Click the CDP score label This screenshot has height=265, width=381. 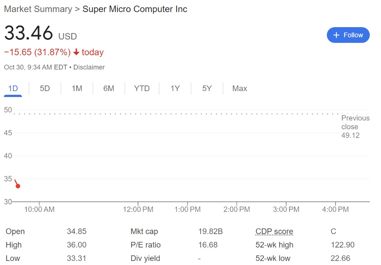tap(274, 232)
